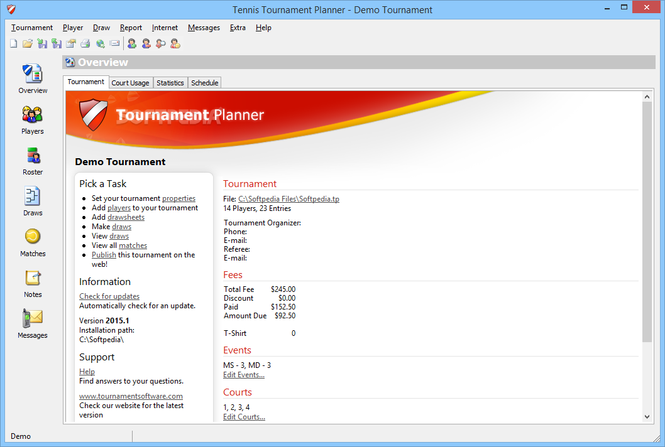This screenshot has height=447, width=665.
Task: Switch to the Court Usage tab
Action: (x=130, y=83)
